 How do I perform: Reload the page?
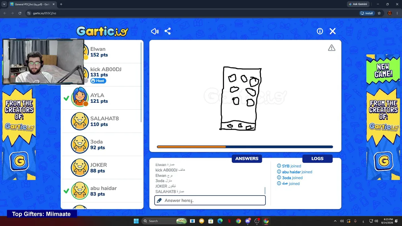(20, 13)
